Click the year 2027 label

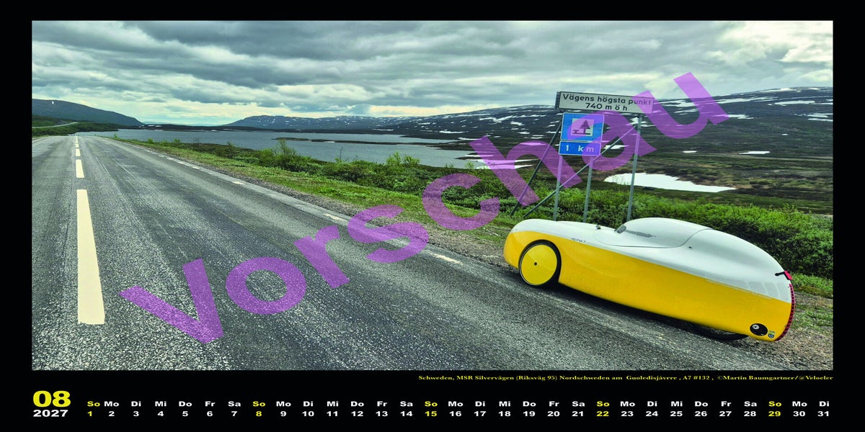point(51,413)
